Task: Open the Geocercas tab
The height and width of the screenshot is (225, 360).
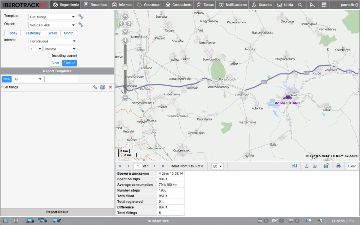Action: point(148,5)
